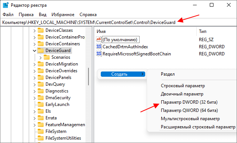Open the Справка menu
This screenshot has width=237, height=143.
88,15
